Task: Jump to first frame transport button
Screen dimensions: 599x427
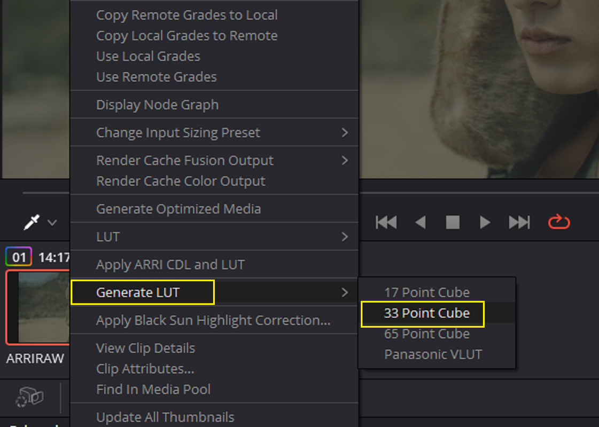Action: click(x=386, y=222)
